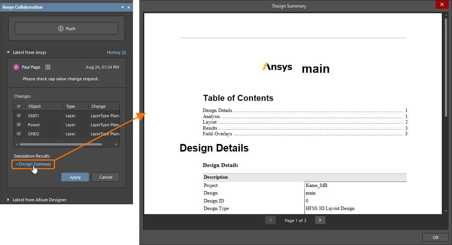The width and height of the screenshot is (452, 245).
Task: Click the Design ID row label
Action: pos(214,201)
